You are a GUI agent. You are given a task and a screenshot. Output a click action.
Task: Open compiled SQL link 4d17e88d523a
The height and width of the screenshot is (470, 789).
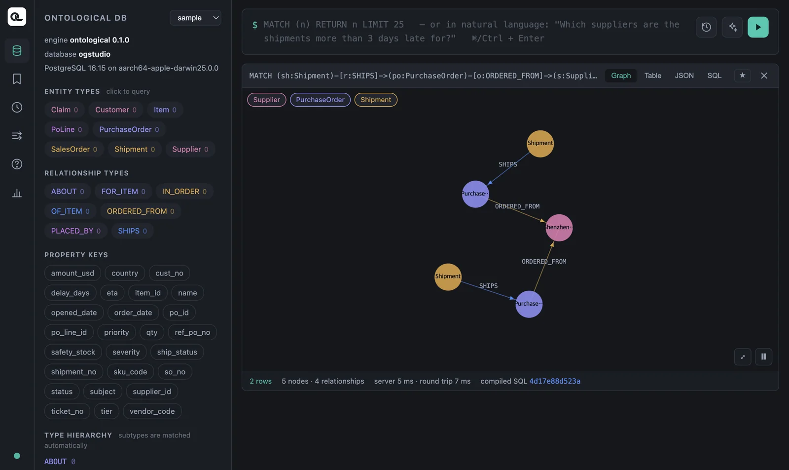(x=555, y=381)
